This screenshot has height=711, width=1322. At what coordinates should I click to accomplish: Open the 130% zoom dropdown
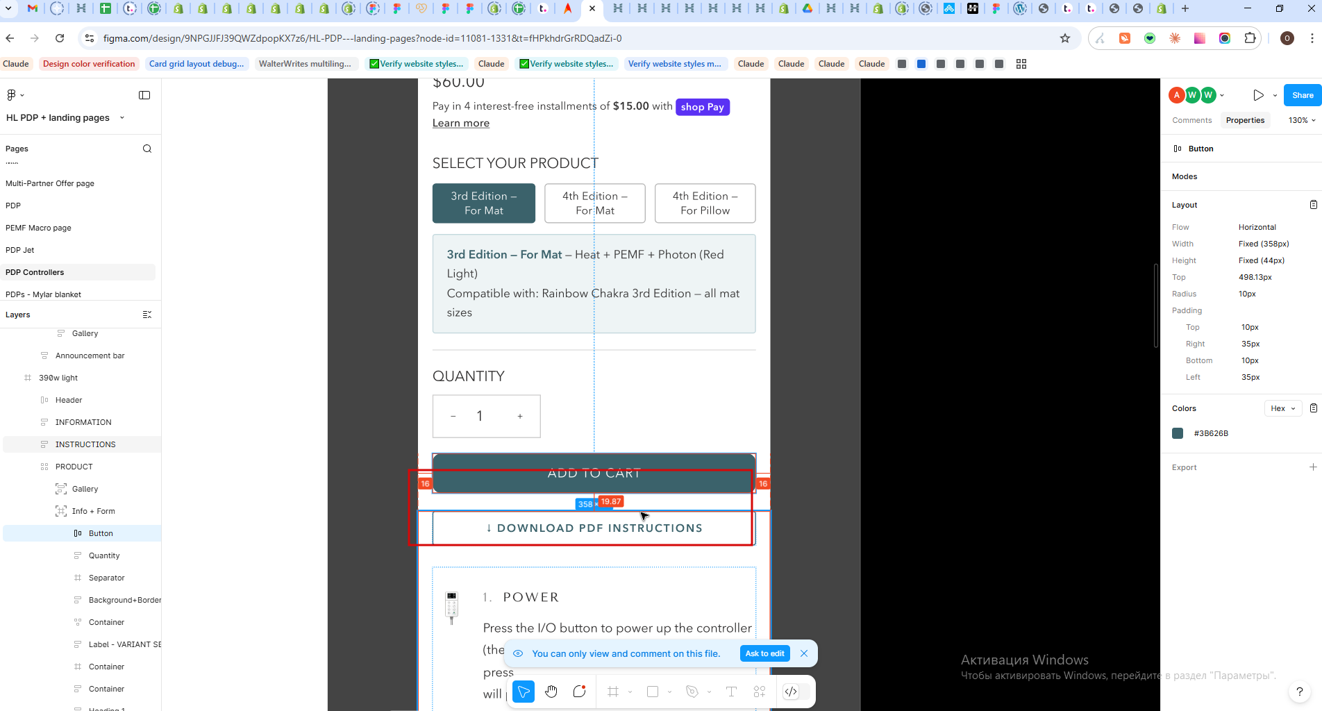[1302, 120]
